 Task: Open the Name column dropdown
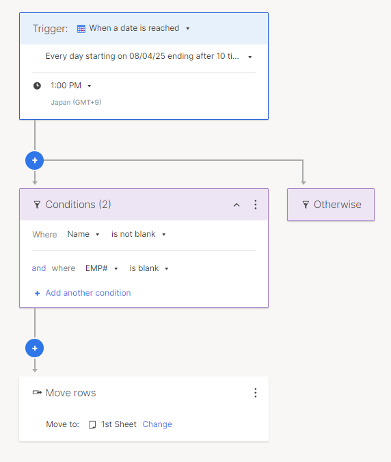pyautogui.click(x=83, y=234)
